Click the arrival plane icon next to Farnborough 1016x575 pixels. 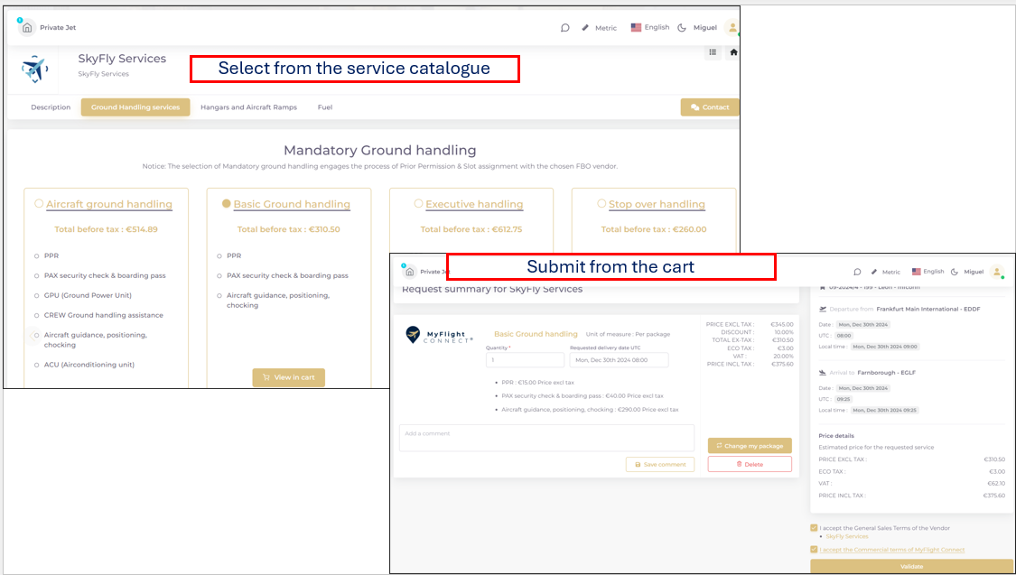coord(823,373)
